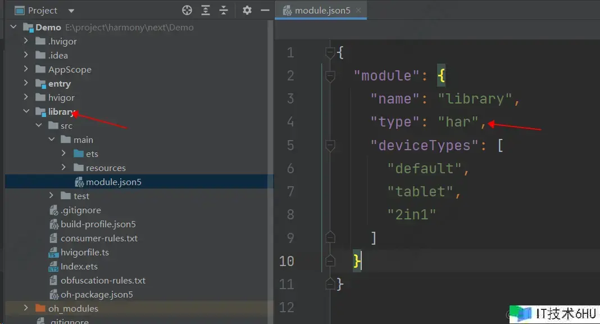Image resolution: width=600 pixels, height=324 pixels.
Task: Click the oh_modules orange folder icon
Action: (x=40, y=308)
